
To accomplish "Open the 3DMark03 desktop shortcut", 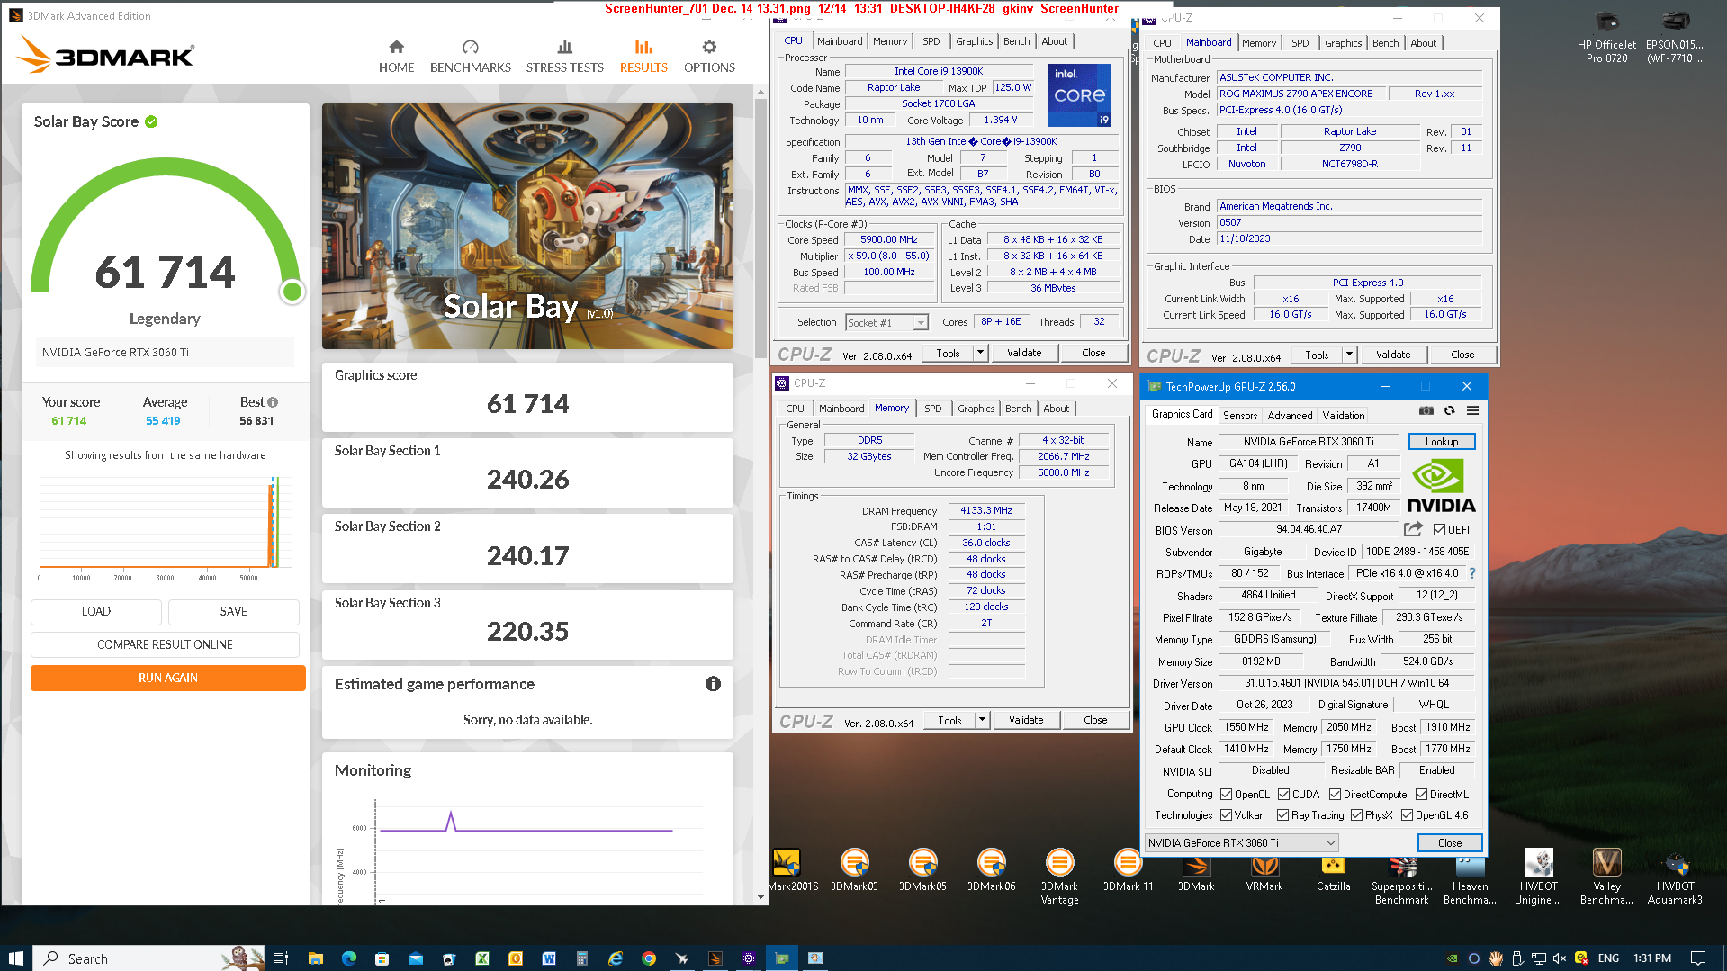I will 854,870.
